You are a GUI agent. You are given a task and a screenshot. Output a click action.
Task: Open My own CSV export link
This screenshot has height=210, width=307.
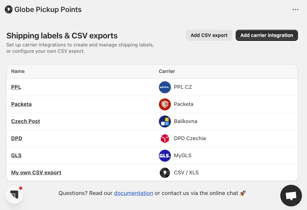[36, 172]
